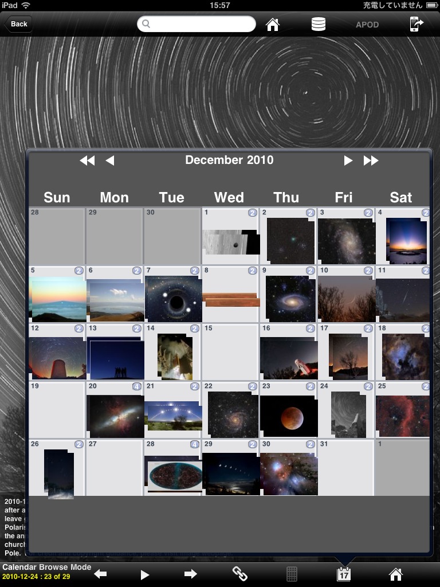
Task: Go to previous image with left arrow
Action: point(101,574)
